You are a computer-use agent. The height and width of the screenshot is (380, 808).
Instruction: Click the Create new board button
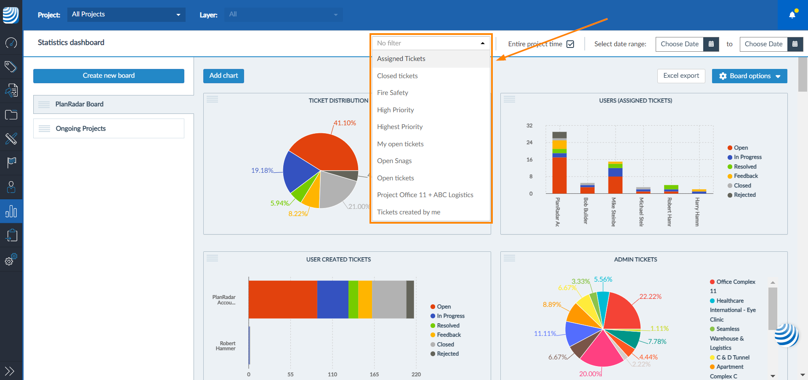pos(109,76)
